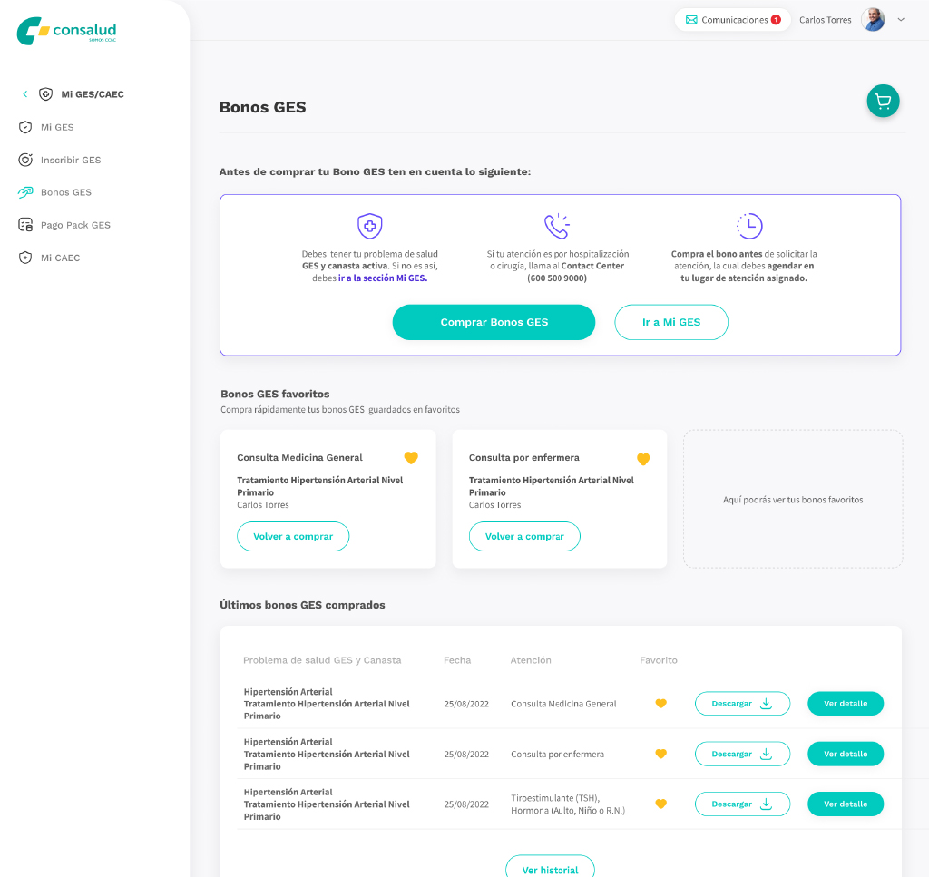View detail of Consulta Medicina General purchase

pos(845,704)
